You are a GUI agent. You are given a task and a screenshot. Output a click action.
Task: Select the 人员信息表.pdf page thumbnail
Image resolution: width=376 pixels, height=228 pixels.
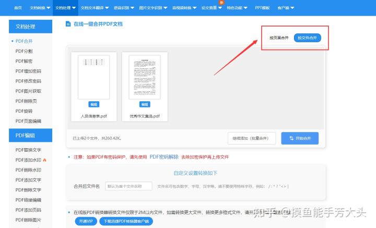(94, 77)
